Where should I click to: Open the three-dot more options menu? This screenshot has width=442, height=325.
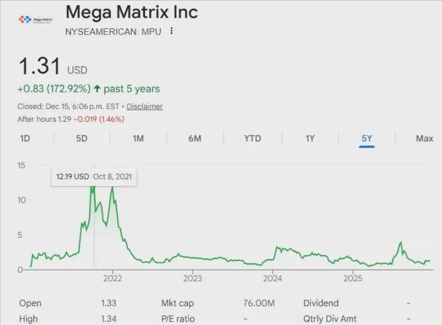pyautogui.click(x=171, y=31)
